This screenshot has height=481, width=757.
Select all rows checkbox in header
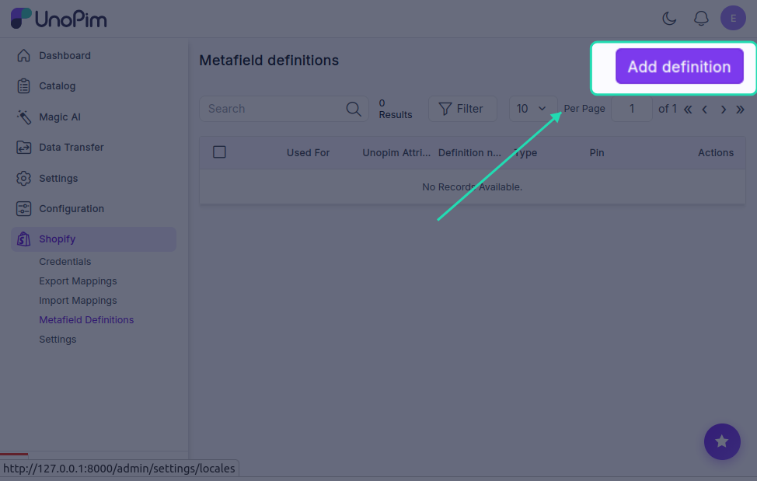(219, 152)
